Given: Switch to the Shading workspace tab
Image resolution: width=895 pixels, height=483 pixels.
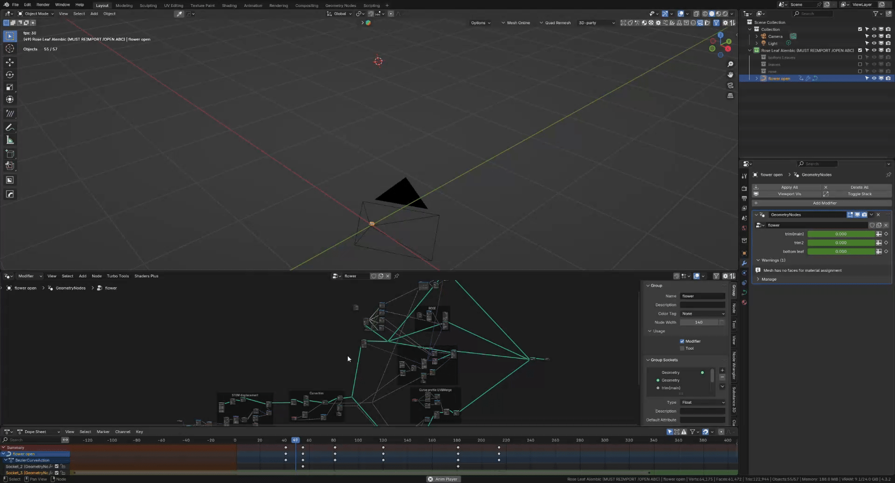Looking at the screenshot, I should [x=229, y=6].
